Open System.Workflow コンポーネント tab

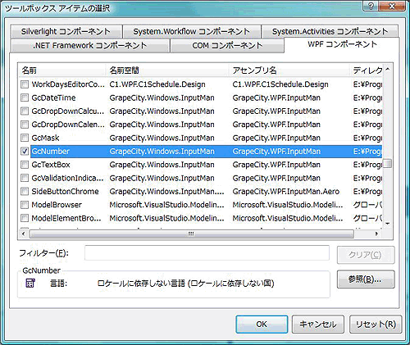(192, 32)
